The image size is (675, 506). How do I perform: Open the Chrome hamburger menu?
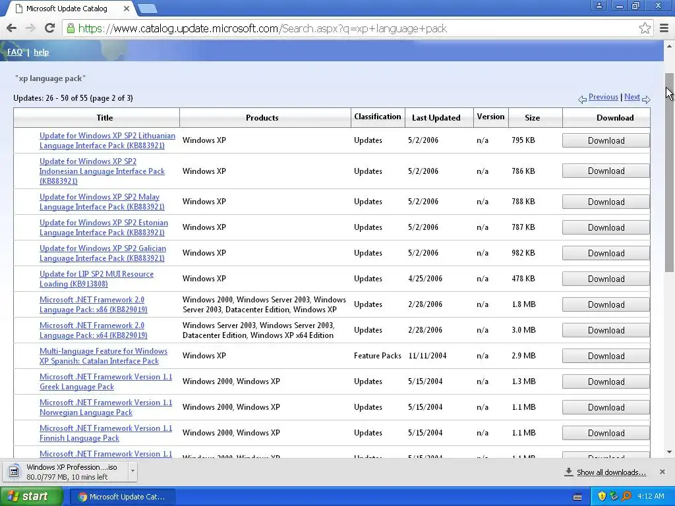tap(664, 28)
